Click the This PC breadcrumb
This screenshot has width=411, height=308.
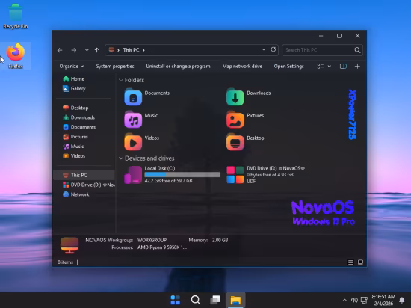pyautogui.click(x=131, y=50)
